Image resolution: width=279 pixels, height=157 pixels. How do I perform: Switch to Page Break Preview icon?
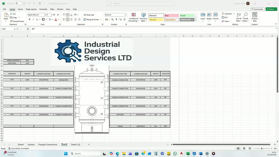pyautogui.click(x=250, y=148)
